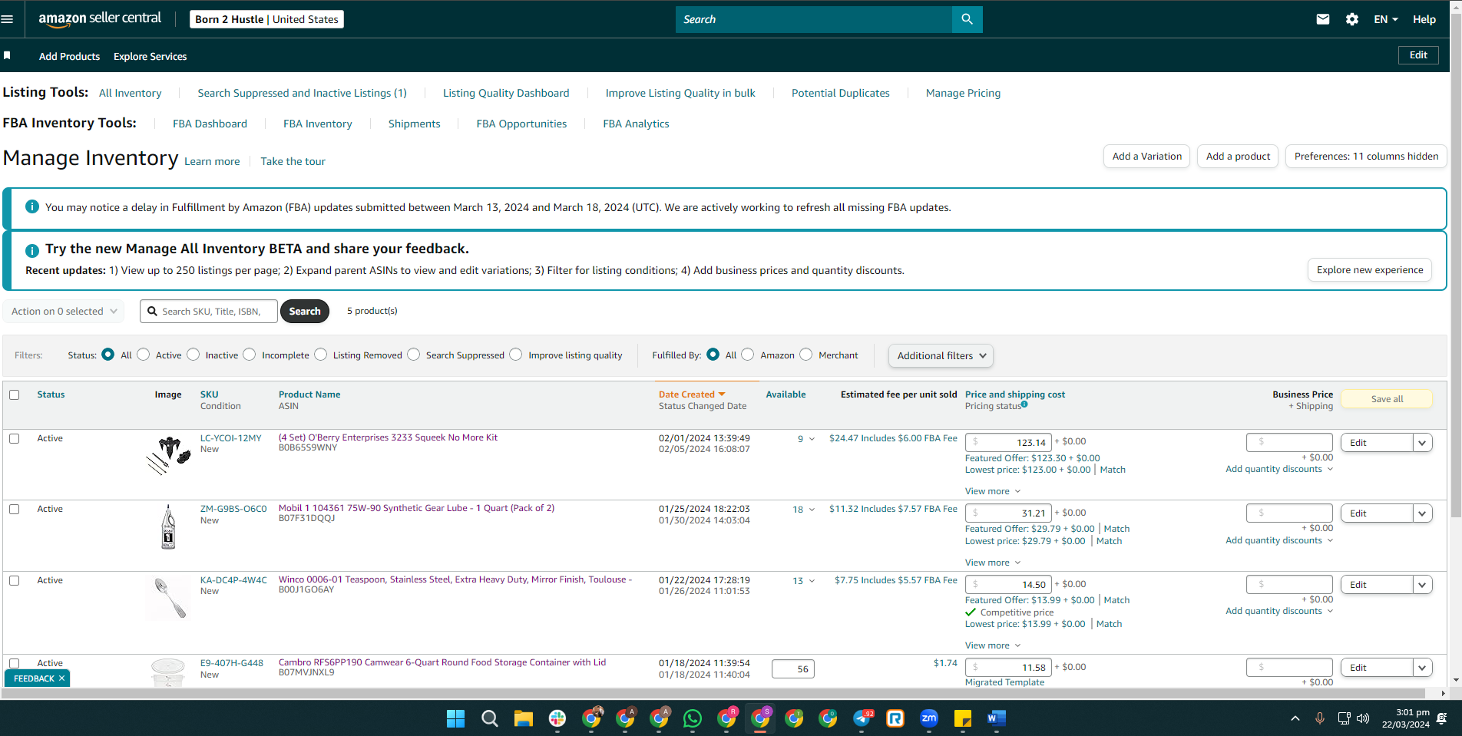
Task: Click the Amazon Seller Central logo
Action: [100, 19]
